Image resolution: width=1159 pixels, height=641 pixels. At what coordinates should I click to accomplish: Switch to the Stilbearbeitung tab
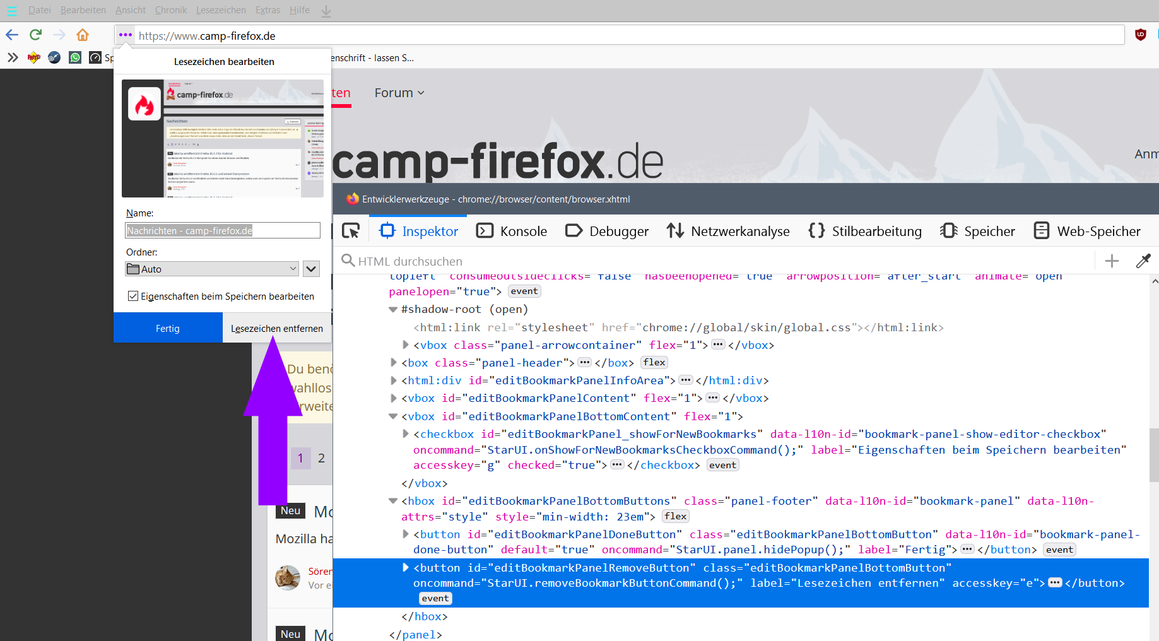pyautogui.click(x=865, y=231)
